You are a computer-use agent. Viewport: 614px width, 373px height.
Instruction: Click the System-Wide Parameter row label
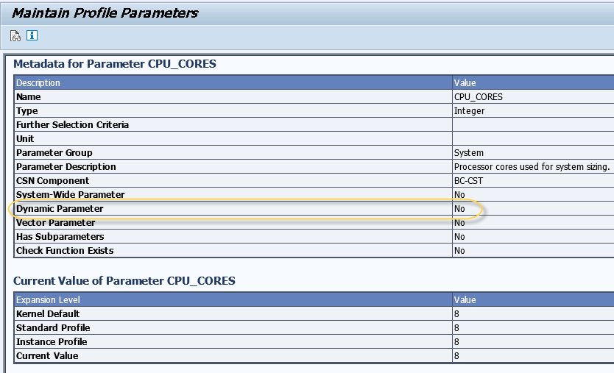[70, 195]
